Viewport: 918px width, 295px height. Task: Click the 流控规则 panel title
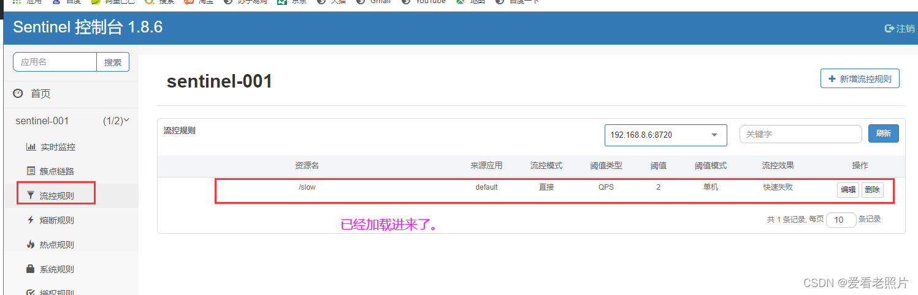pyautogui.click(x=180, y=130)
